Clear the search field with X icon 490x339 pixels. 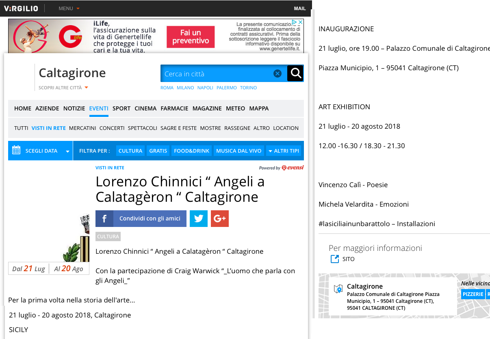click(x=278, y=73)
